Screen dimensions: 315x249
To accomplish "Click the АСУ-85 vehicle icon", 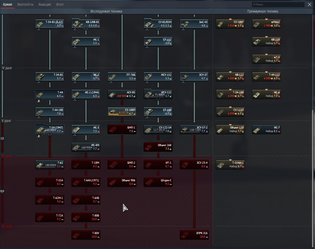I will pyautogui.click(x=112, y=94).
